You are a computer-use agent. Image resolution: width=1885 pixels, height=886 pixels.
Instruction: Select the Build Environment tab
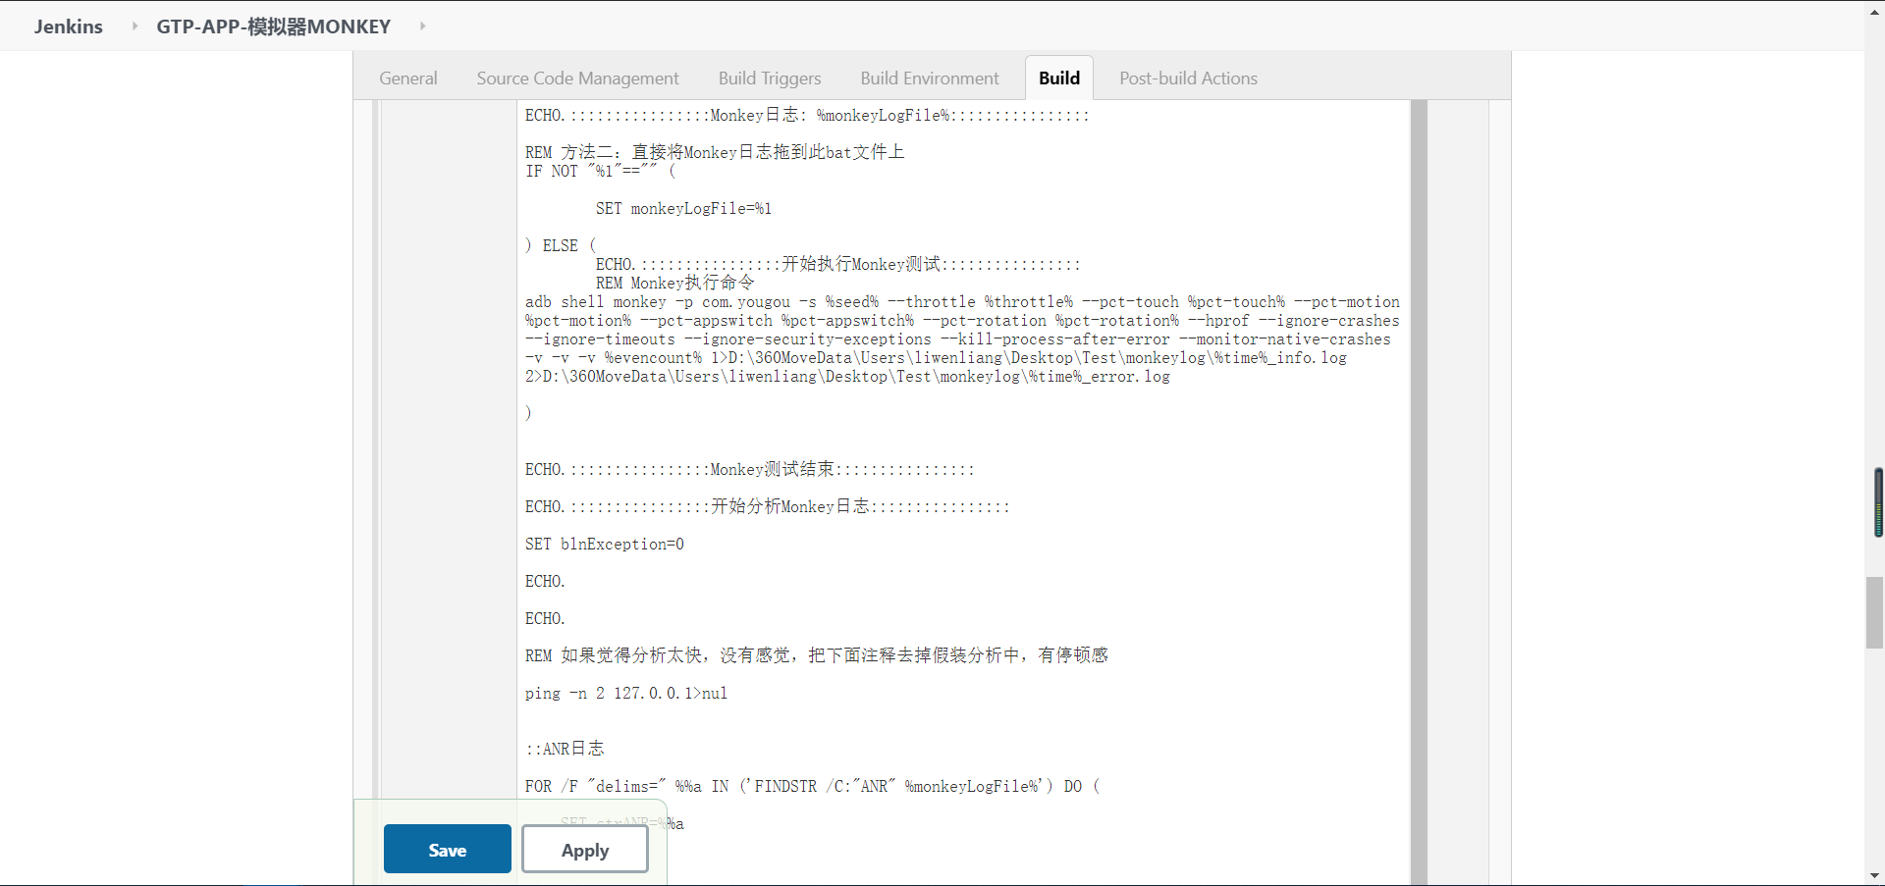930,78
